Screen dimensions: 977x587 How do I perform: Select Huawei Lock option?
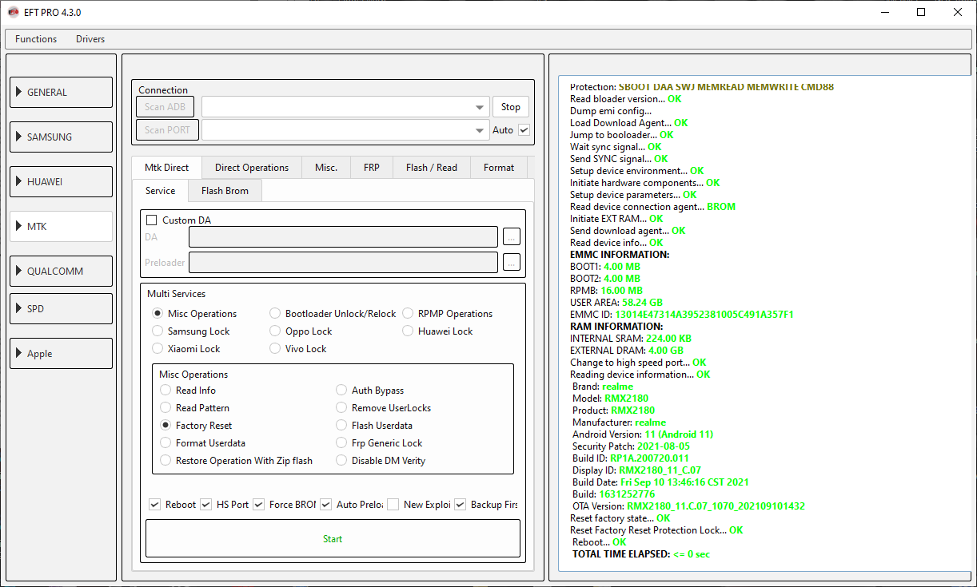click(x=408, y=331)
